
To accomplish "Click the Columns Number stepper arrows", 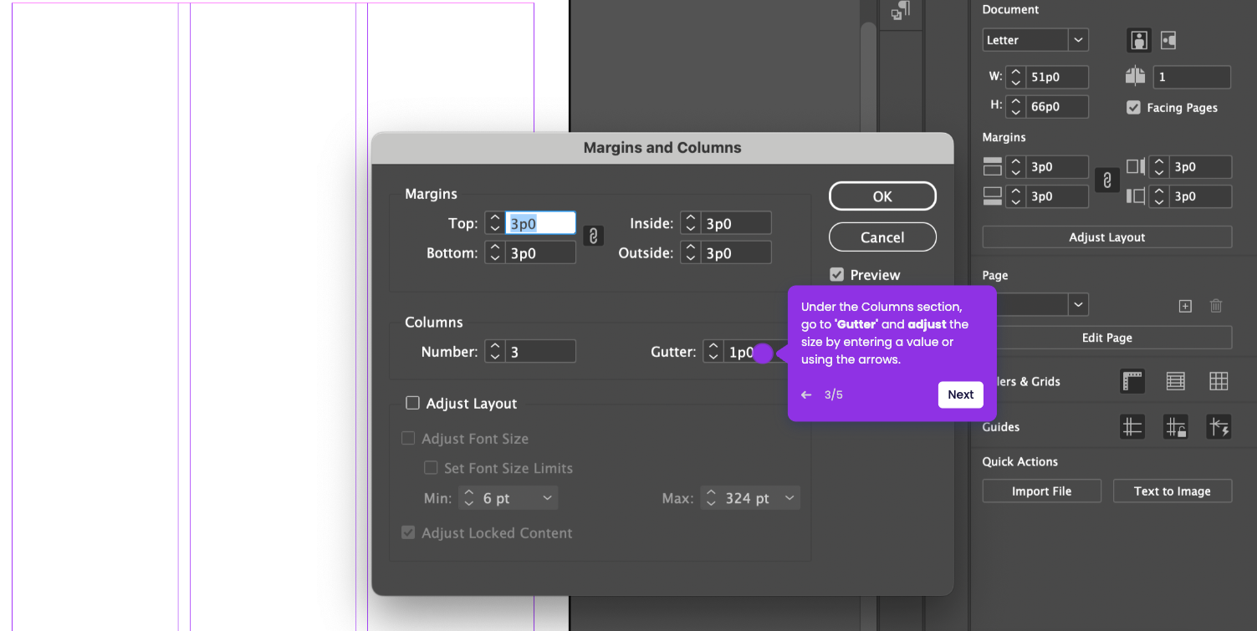I will pyautogui.click(x=495, y=351).
